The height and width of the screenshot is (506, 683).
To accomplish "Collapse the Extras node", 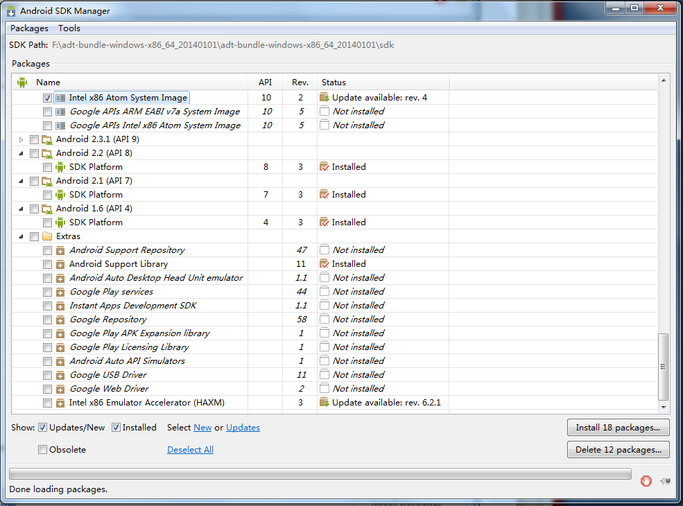I will pos(21,236).
